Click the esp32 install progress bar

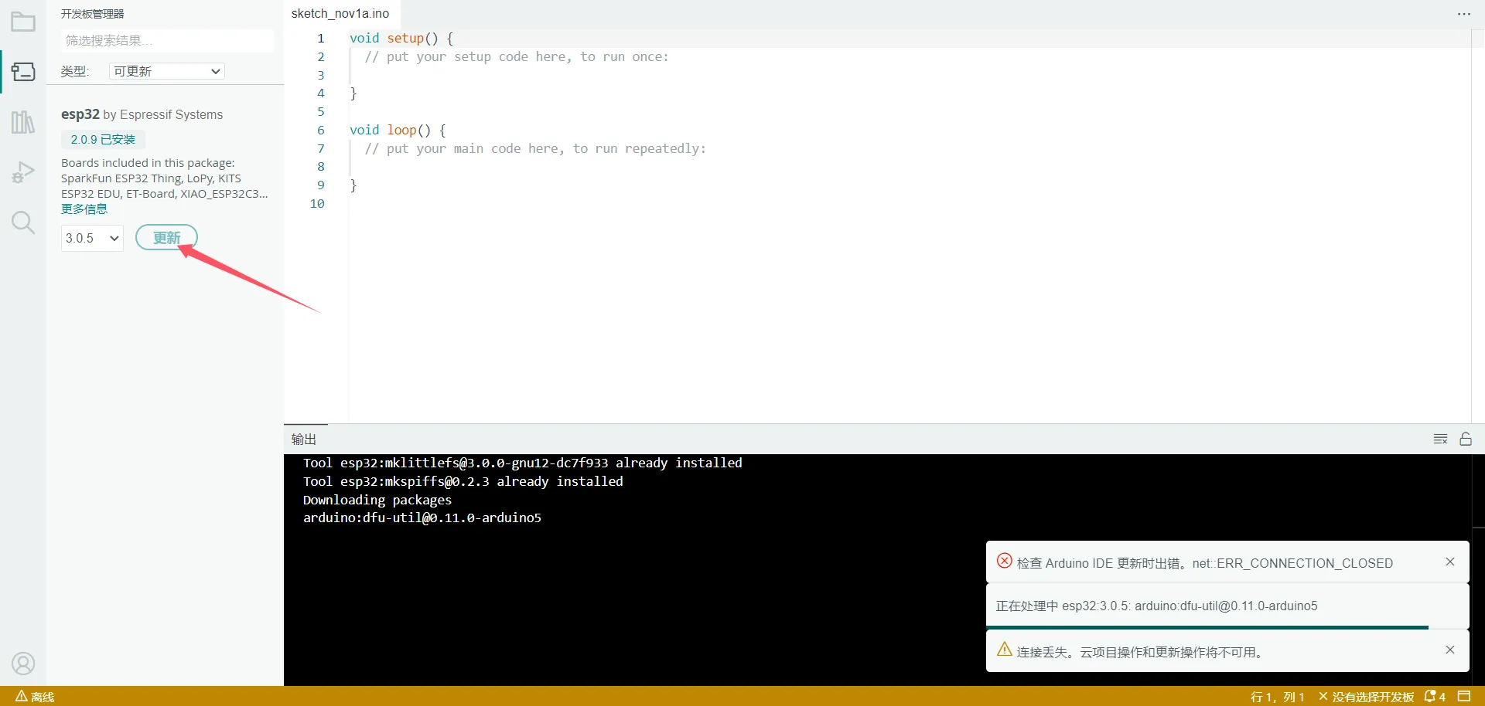1211,627
